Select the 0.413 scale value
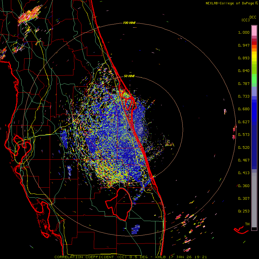The width and height of the screenshot is (259, 259). 244,173
